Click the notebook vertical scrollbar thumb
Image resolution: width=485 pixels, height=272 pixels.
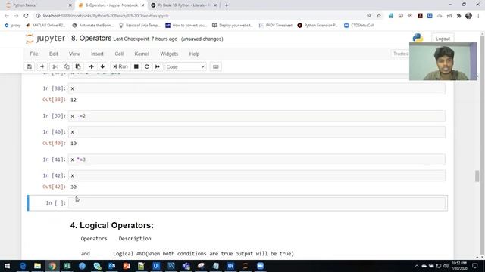point(477,176)
